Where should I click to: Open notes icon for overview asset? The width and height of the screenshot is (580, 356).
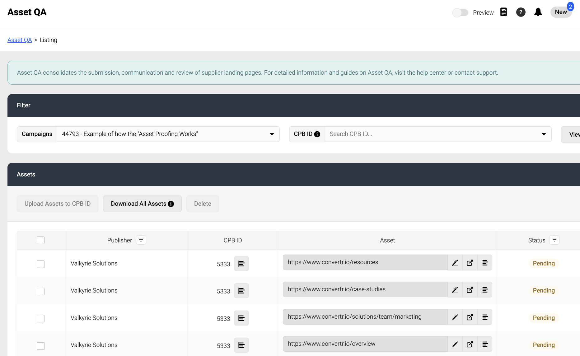click(485, 344)
